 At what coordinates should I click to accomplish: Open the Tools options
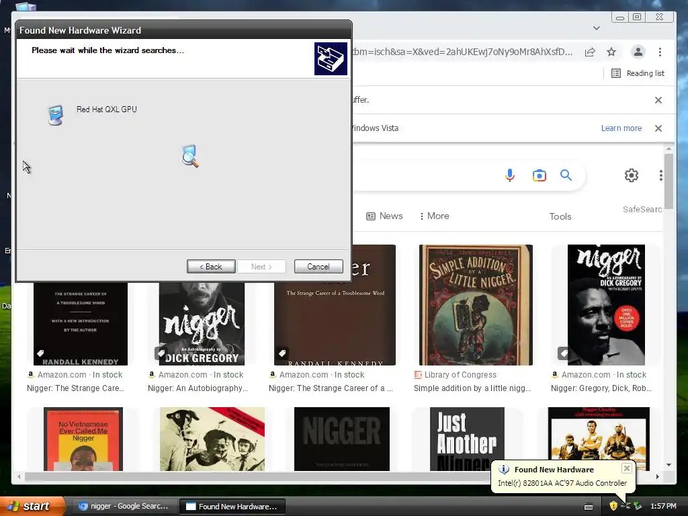click(x=560, y=216)
